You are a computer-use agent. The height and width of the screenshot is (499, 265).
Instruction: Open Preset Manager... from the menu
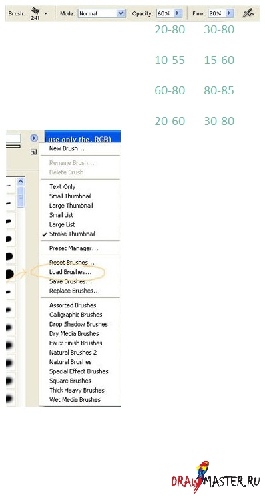74,248
